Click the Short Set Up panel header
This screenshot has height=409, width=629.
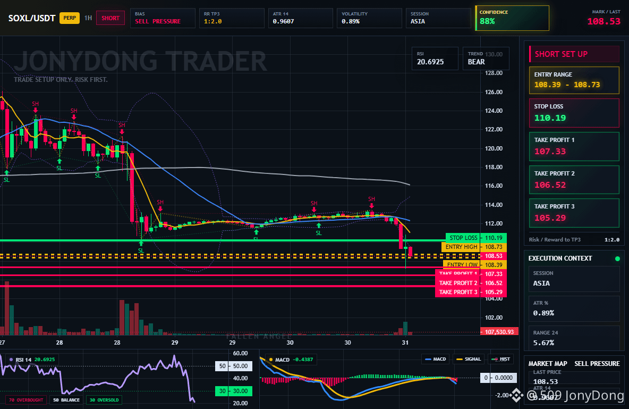coord(574,54)
